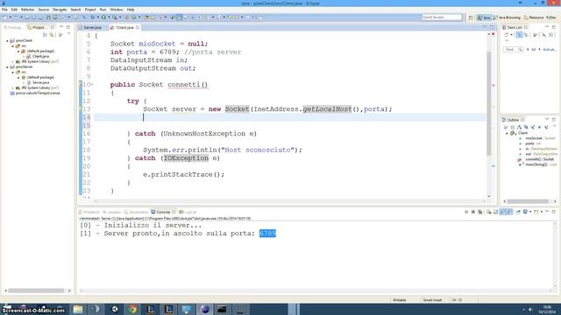
Task: Open the Source menu
Action: point(43,10)
